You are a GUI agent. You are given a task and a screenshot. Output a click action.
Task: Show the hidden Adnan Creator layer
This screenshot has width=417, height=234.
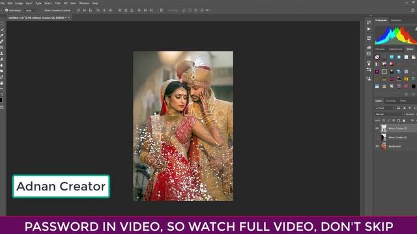coord(377,137)
